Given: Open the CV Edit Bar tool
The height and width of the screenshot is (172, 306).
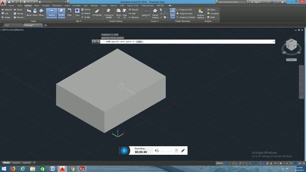Looking at the screenshot, I should [97, 13].
